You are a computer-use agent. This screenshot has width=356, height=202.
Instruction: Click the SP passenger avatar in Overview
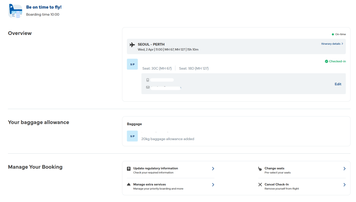[x=132, y=64]
